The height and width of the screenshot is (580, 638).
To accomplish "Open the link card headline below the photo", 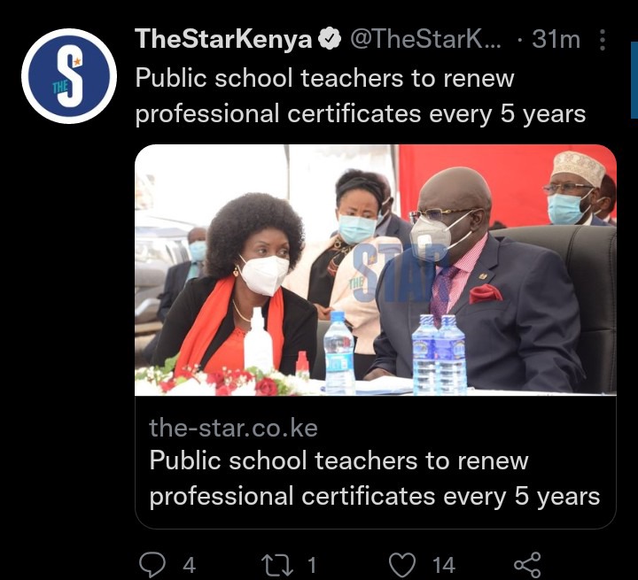I will (374, 479).
